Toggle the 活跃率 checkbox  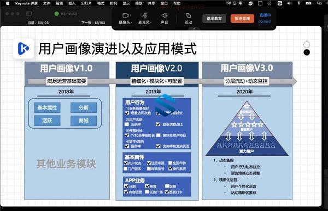[x=127, y=124]
